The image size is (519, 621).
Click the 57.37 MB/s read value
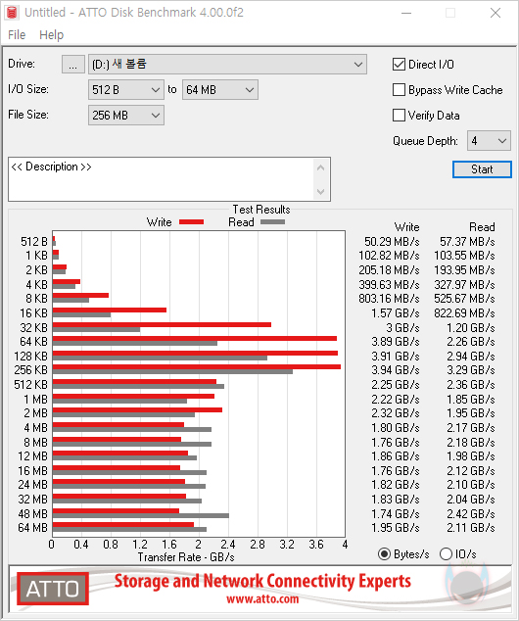click(x=467, y=242)
